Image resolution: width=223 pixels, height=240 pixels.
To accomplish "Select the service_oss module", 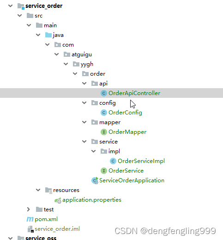I will pos(41,238).
